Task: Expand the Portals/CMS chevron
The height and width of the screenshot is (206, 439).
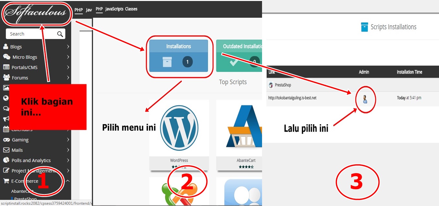Action: pos(68,67)
